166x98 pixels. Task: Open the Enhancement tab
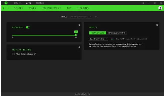52,8
